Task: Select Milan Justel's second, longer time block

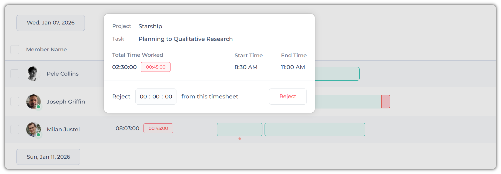Action: click(315, 129)
